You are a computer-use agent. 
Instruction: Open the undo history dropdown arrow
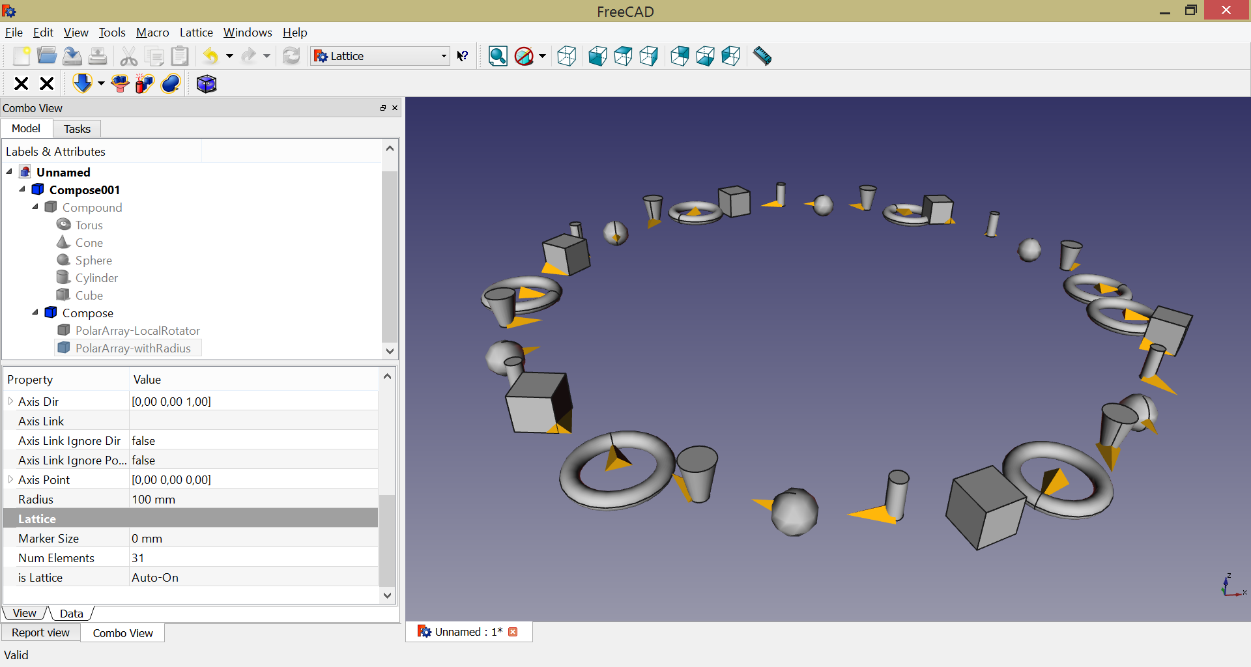coord(229,57)
